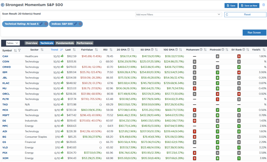Expand the Tables view dropdown
Screen dimensions: 267x162
tap(13, 43)
